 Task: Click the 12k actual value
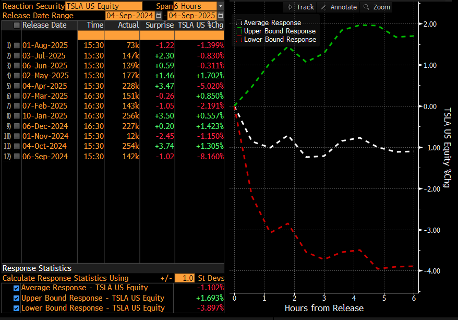coord(133,136)
